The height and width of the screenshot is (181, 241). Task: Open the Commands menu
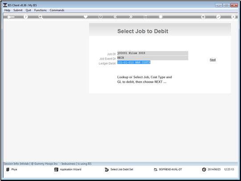57,10
